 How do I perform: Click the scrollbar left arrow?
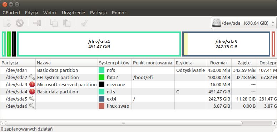click(x=2, y=123)
